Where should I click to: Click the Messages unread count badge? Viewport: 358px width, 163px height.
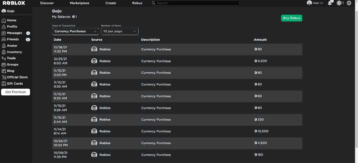(28, 33)
